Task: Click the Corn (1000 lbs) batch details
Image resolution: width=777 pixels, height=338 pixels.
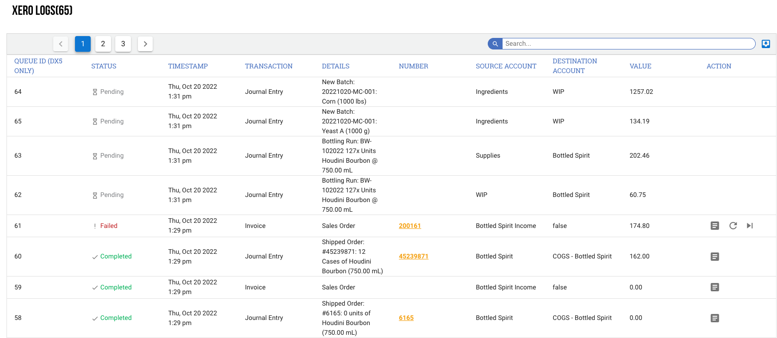Action: point(349,92)
